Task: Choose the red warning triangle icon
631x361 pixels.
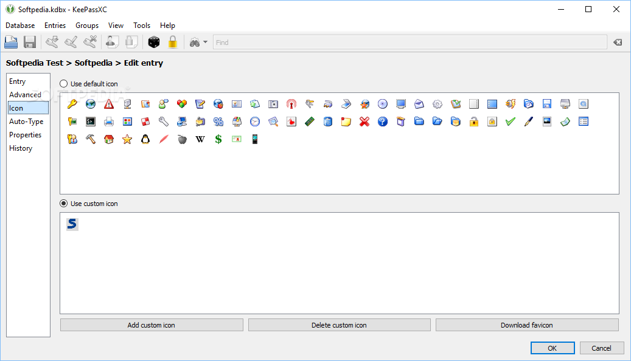Action: click(x=109, y=104)
